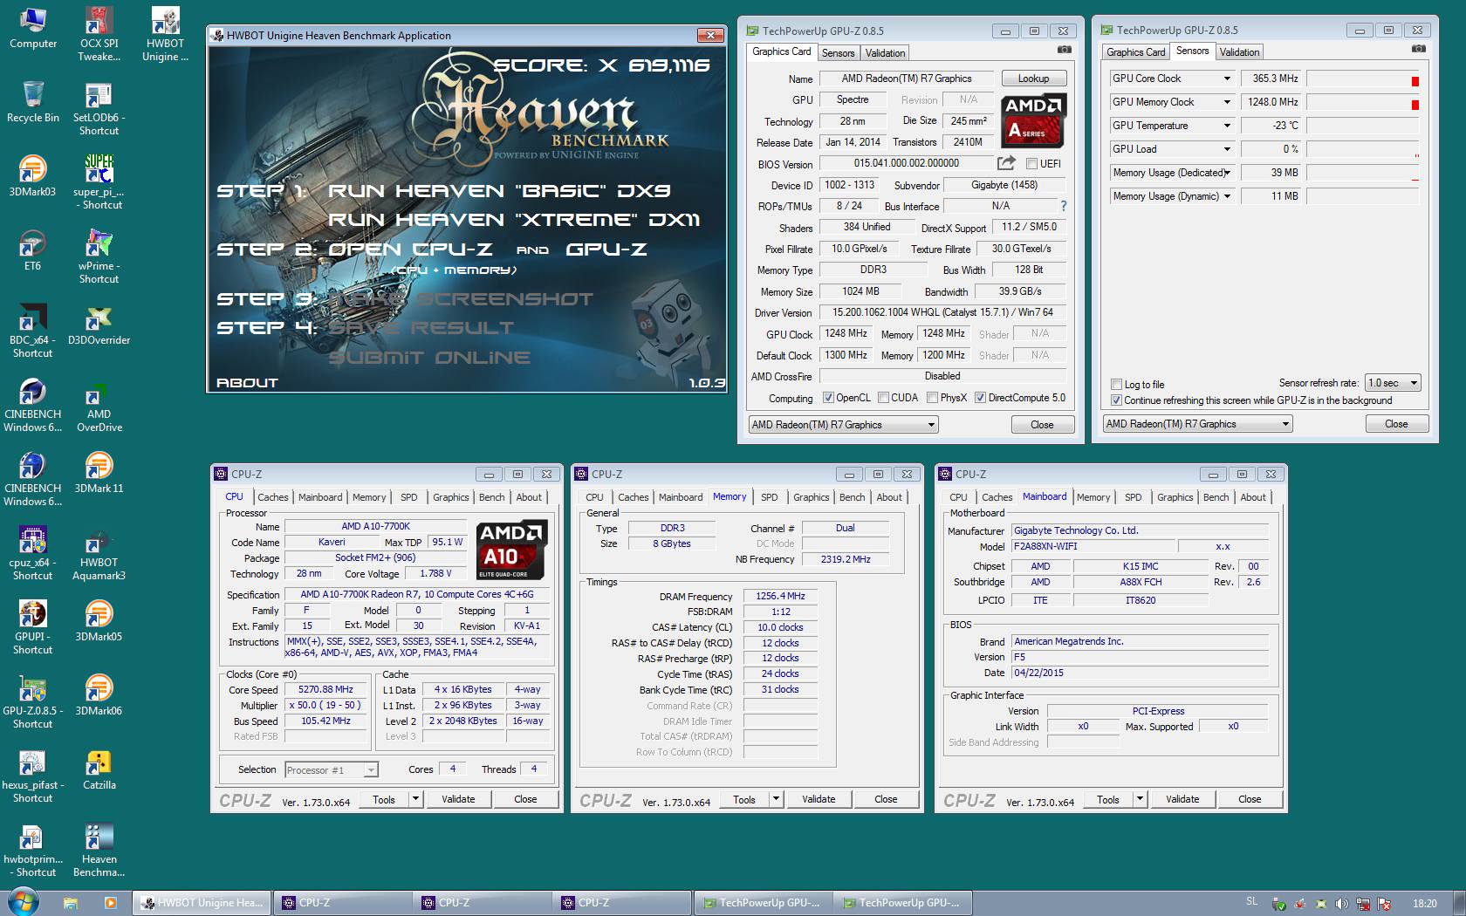Click the Tools button in the CPU-Z Memory window

pos(744,799)
